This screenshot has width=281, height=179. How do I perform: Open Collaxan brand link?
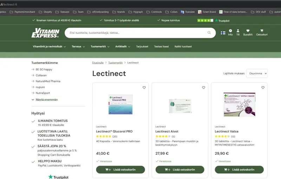click(x=41, y=75)
